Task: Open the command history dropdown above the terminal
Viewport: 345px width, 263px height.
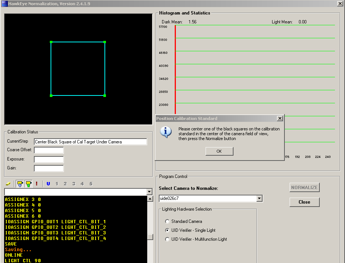Action: (150, 192)
